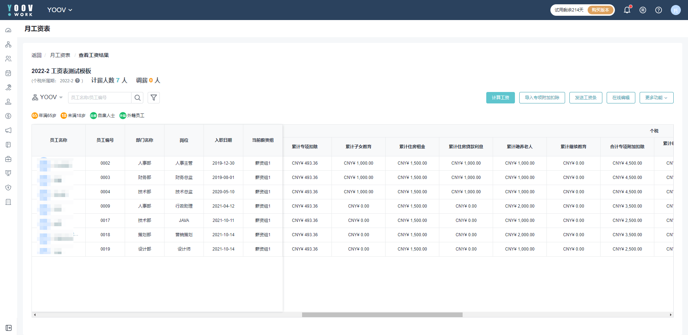The height and width of the screenshot is (335, 688).
Task: Click the 财务总监 position cell
Action: click(184, 178)
